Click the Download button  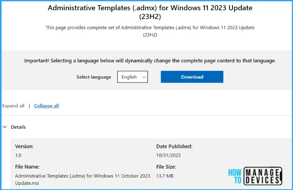pyautogui.click(x=192, y=77)
